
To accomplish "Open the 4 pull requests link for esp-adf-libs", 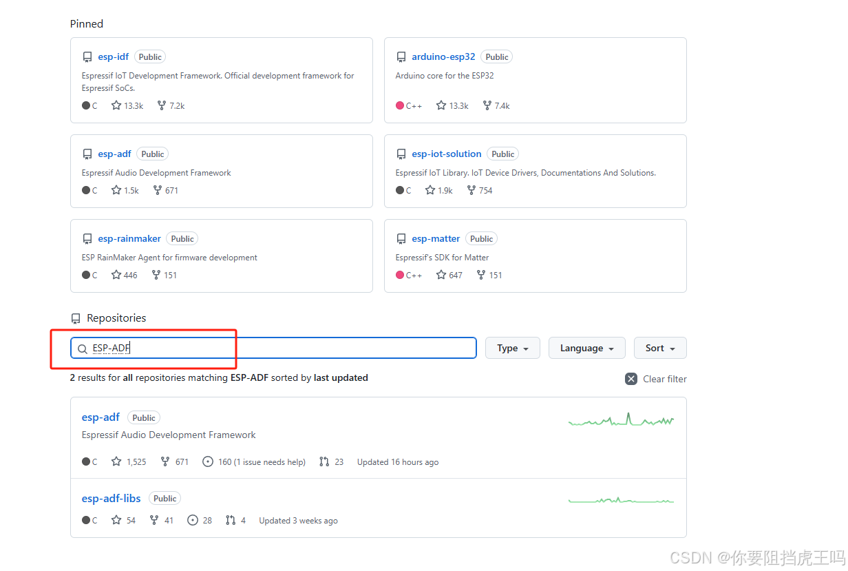I will coord(235,520).
